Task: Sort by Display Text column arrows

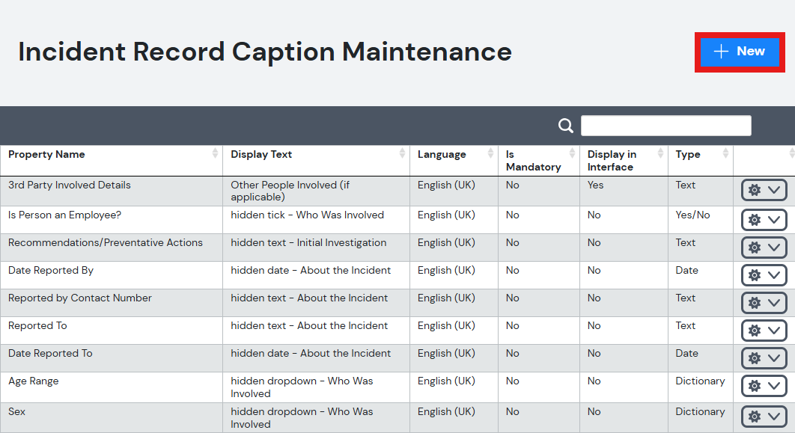Action: click(402, 153)
